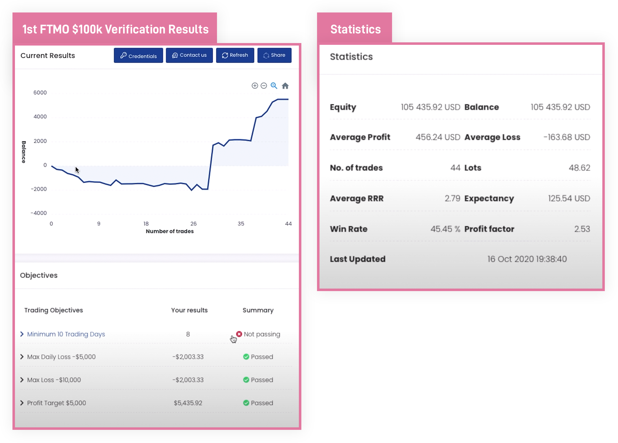Click the Last Updated timestamp value

coord(527,259)
